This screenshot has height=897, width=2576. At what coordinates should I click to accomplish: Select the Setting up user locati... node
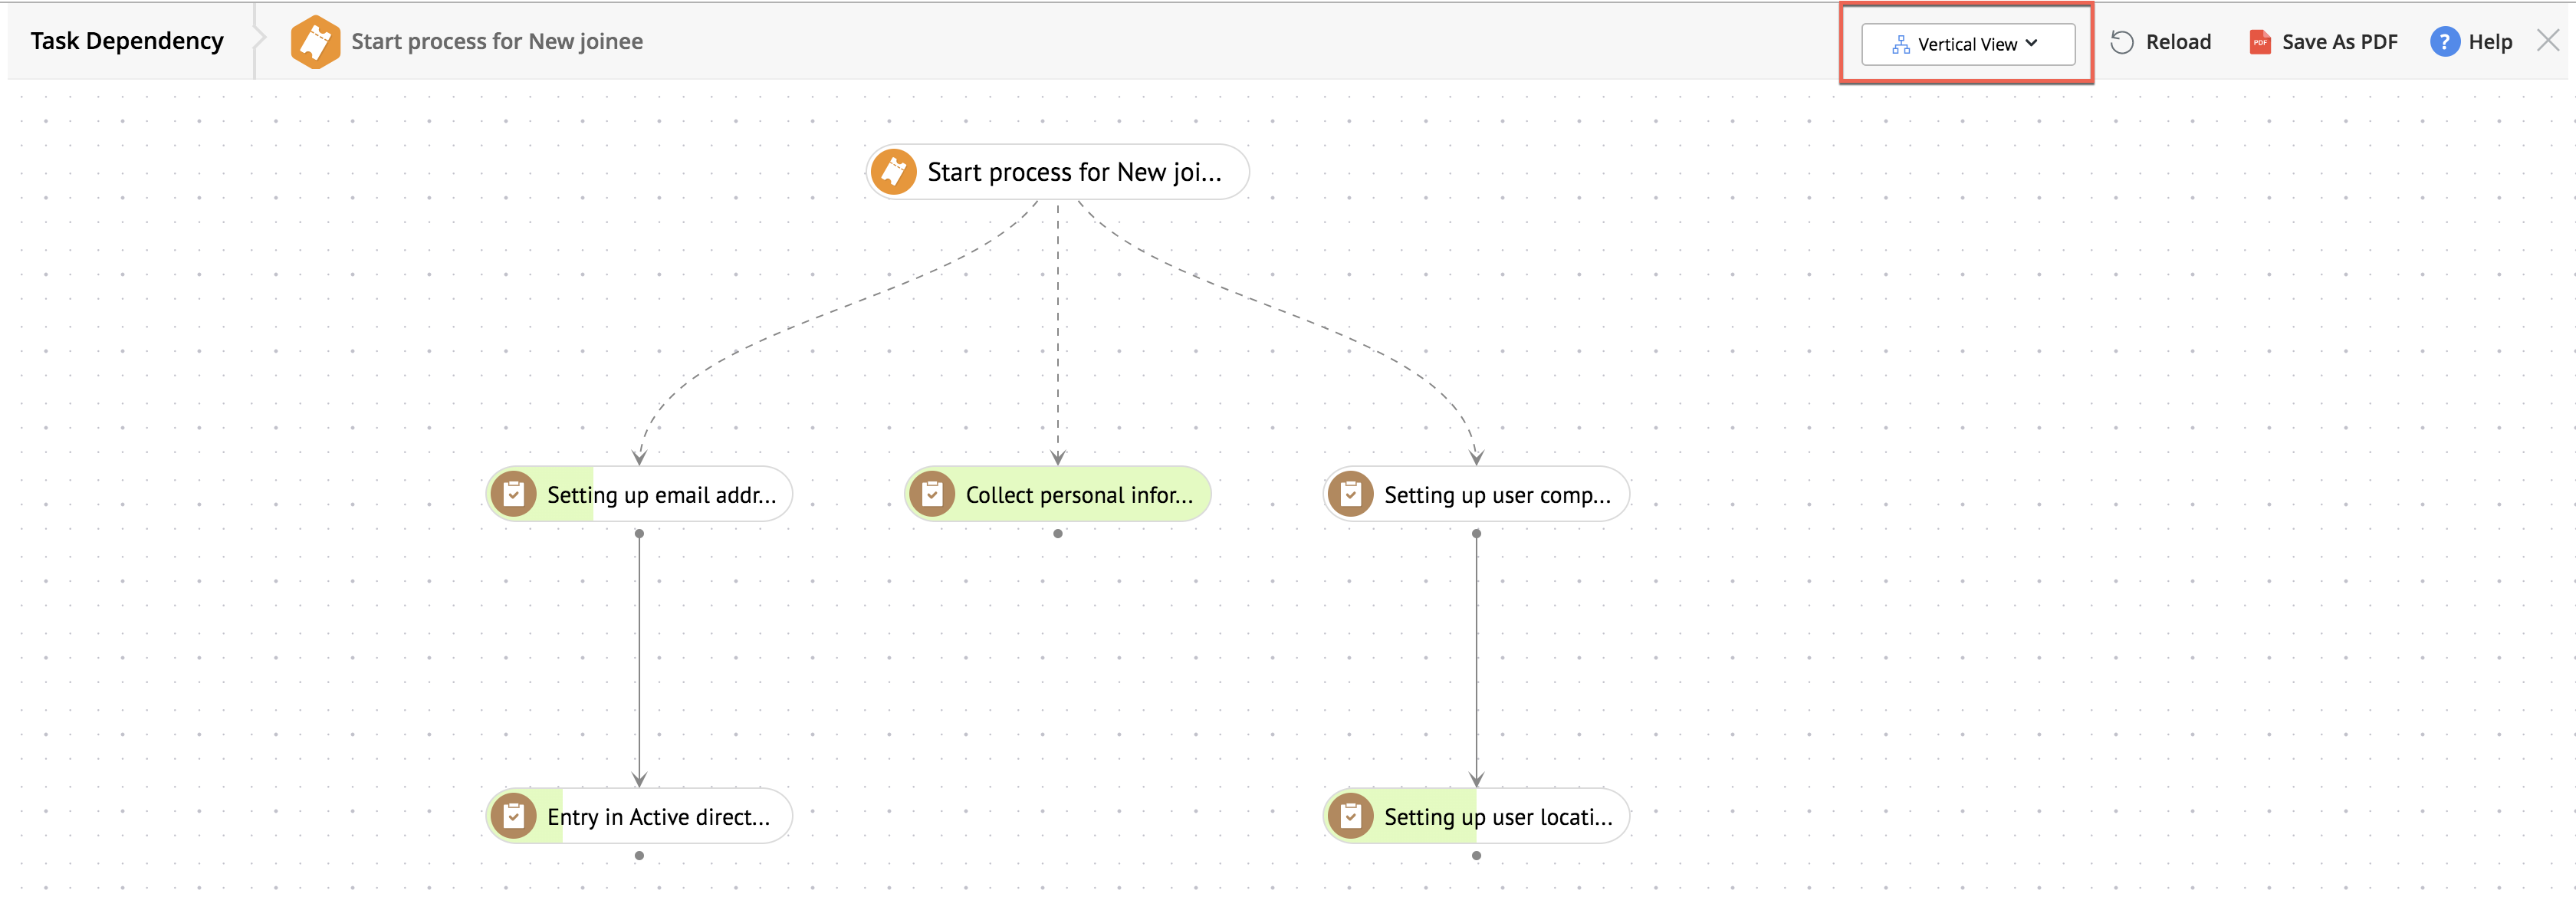1476,816
